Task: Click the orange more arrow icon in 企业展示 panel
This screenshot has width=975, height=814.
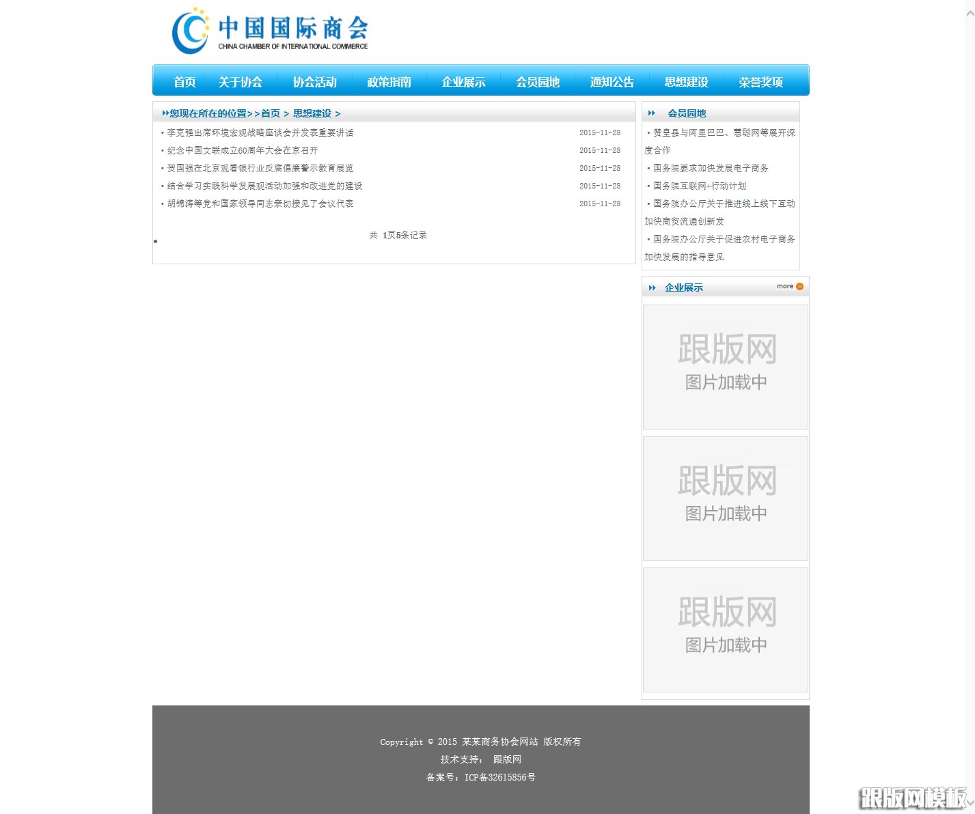Action: 799,286
